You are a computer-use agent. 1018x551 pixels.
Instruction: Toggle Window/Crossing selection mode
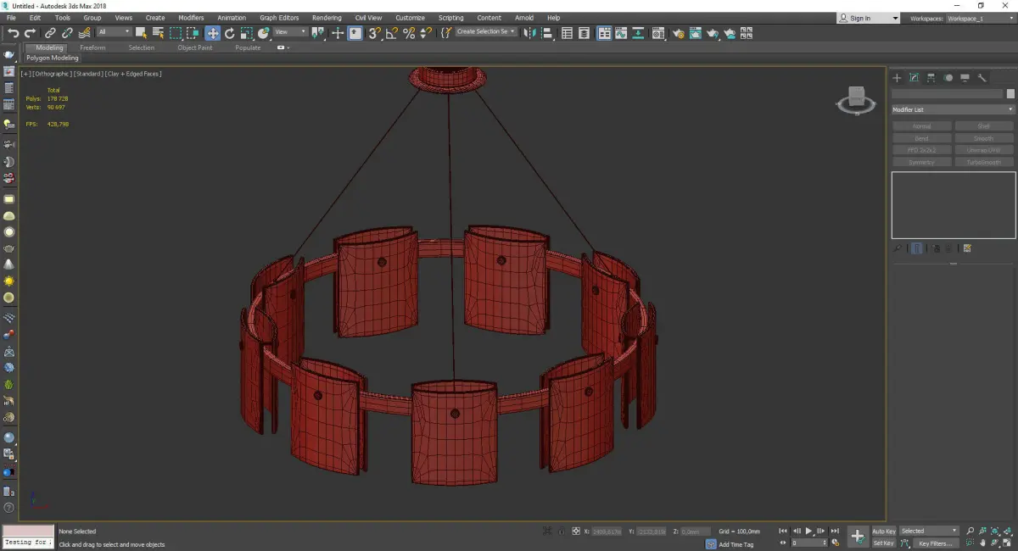coord(193,33)
